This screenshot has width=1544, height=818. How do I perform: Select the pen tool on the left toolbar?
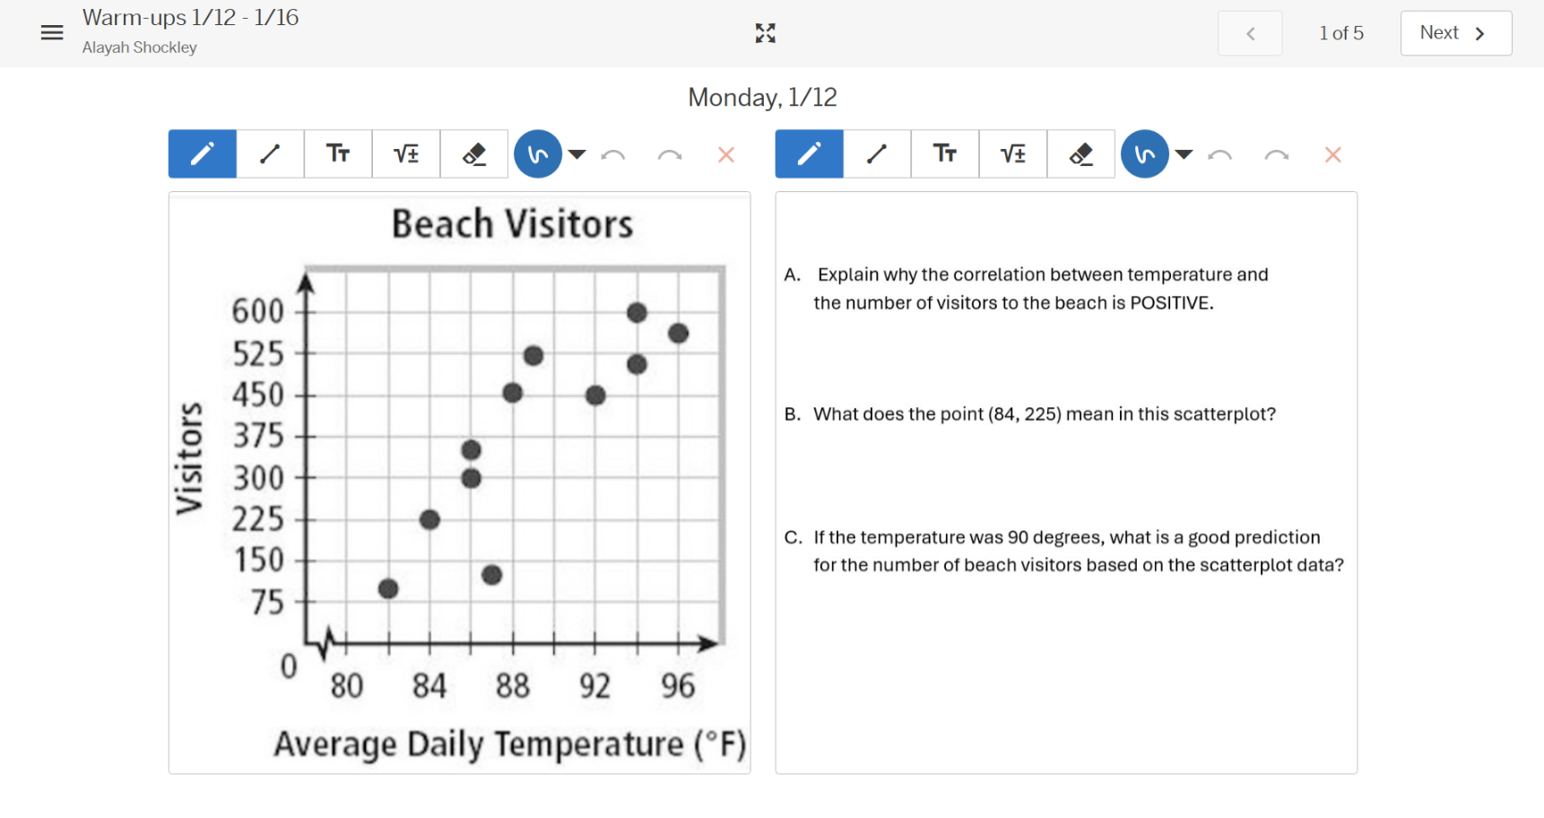(x=201, y=153)
